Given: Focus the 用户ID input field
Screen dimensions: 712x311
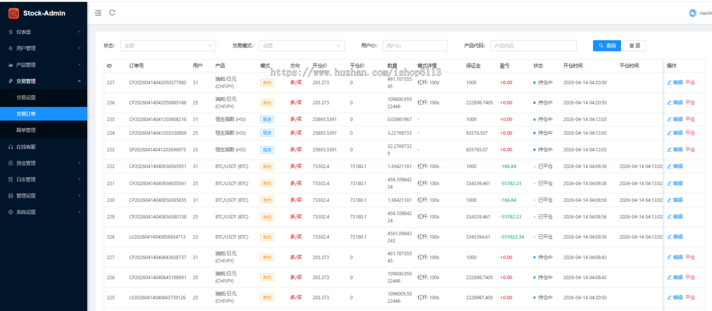Looking at the screenshot, I should tap(415, 46).
